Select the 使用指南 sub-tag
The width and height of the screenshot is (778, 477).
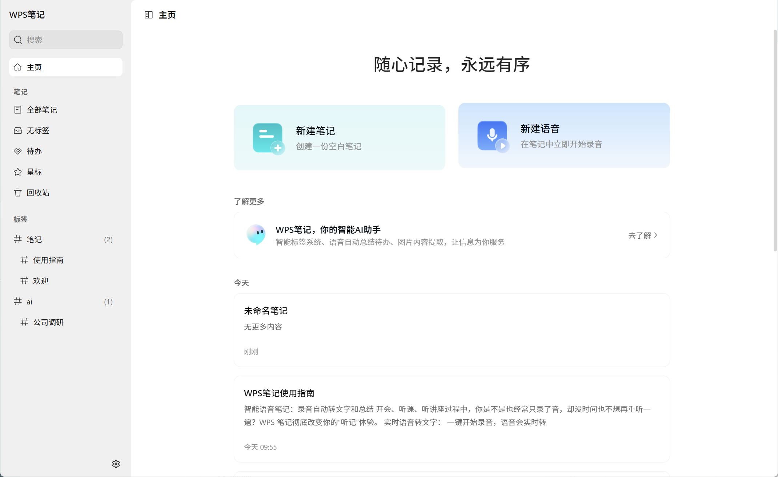point(66,260)
